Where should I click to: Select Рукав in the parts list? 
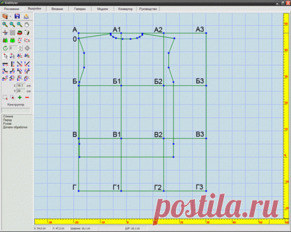coord(7,124)
